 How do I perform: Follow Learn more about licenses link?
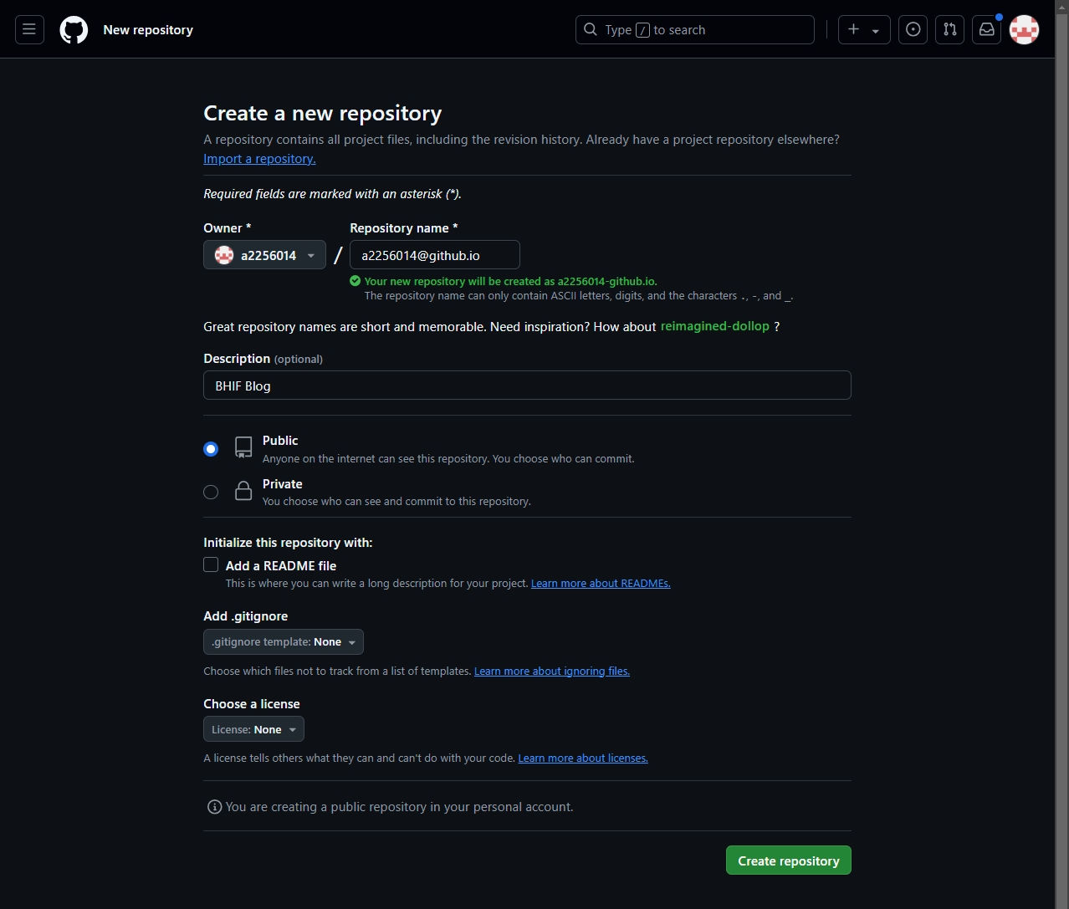point(583,758)
